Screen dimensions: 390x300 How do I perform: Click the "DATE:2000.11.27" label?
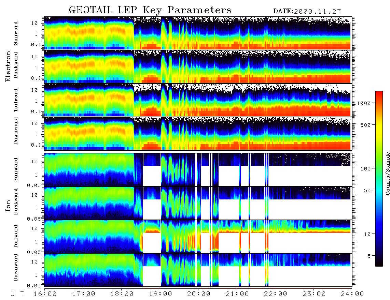click(307, 12)
